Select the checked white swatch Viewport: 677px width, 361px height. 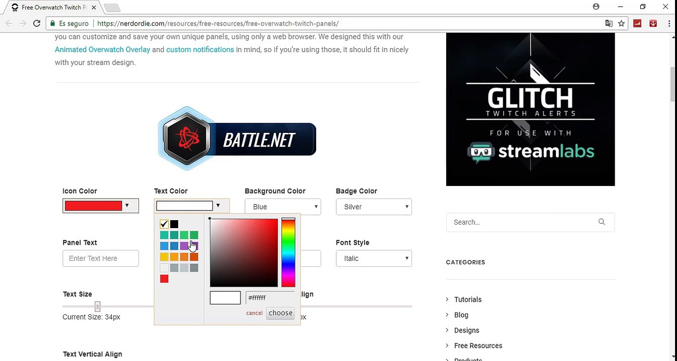pyautogui.click(x=164, y=224)
